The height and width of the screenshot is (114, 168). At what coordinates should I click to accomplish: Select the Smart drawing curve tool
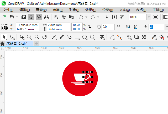69,37
